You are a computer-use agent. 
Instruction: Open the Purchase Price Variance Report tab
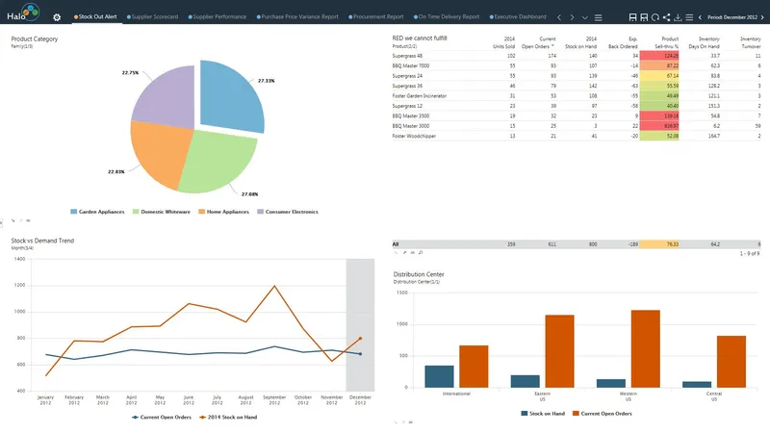point(297,16)
